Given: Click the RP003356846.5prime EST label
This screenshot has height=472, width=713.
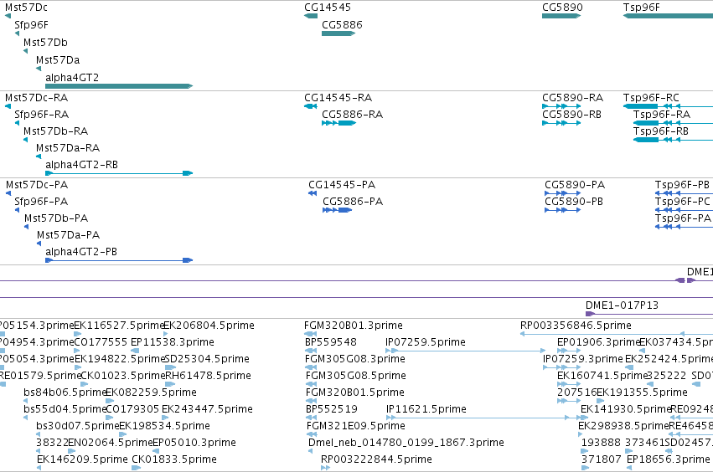Looking at the screenshot, I should (576, 326).
